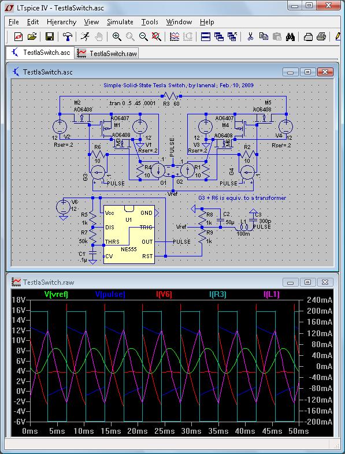Click the L1 100m inductor label
The image size is (345, 454).
coord(243,228)
